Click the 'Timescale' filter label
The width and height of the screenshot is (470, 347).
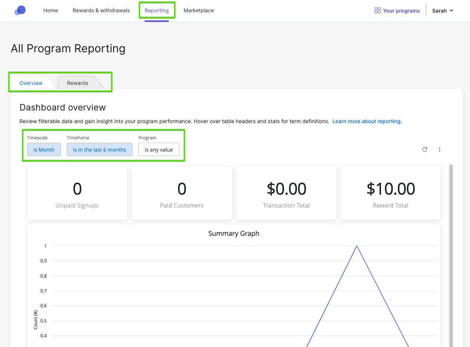[37, 138]
